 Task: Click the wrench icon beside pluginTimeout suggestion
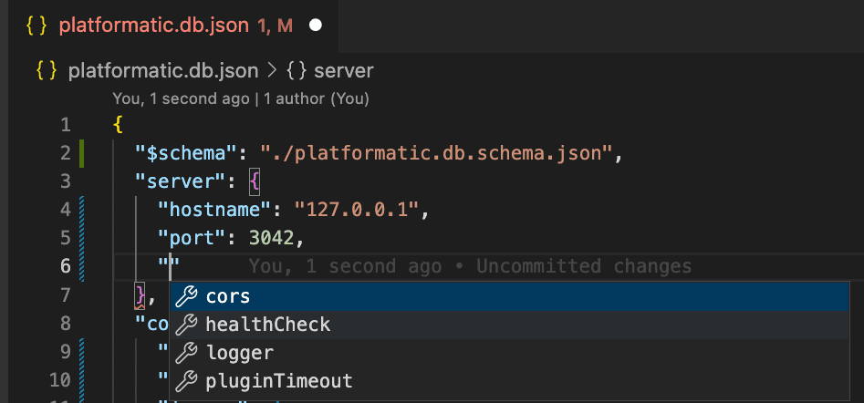click(186, 381)
